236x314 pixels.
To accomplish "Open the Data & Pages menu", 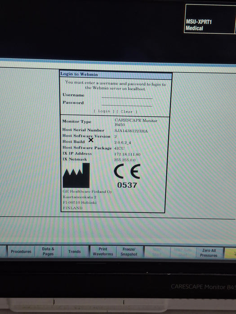I will (48, 251).
